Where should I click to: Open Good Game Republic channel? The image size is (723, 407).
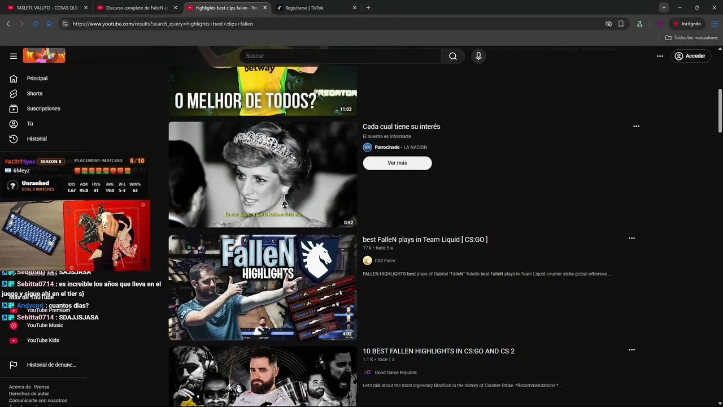click(x=395, y=373)
